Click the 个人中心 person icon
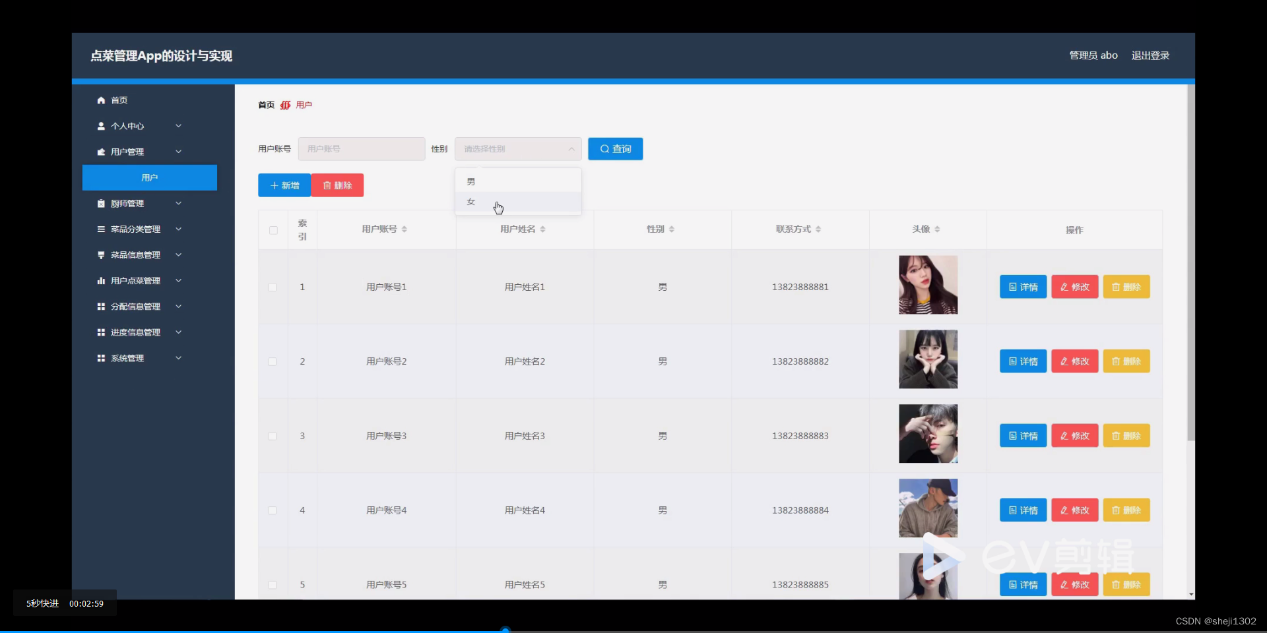Image resolution: width=1267 pixels, height=633 pixels. pyautogui.click(x=101, y=126)
